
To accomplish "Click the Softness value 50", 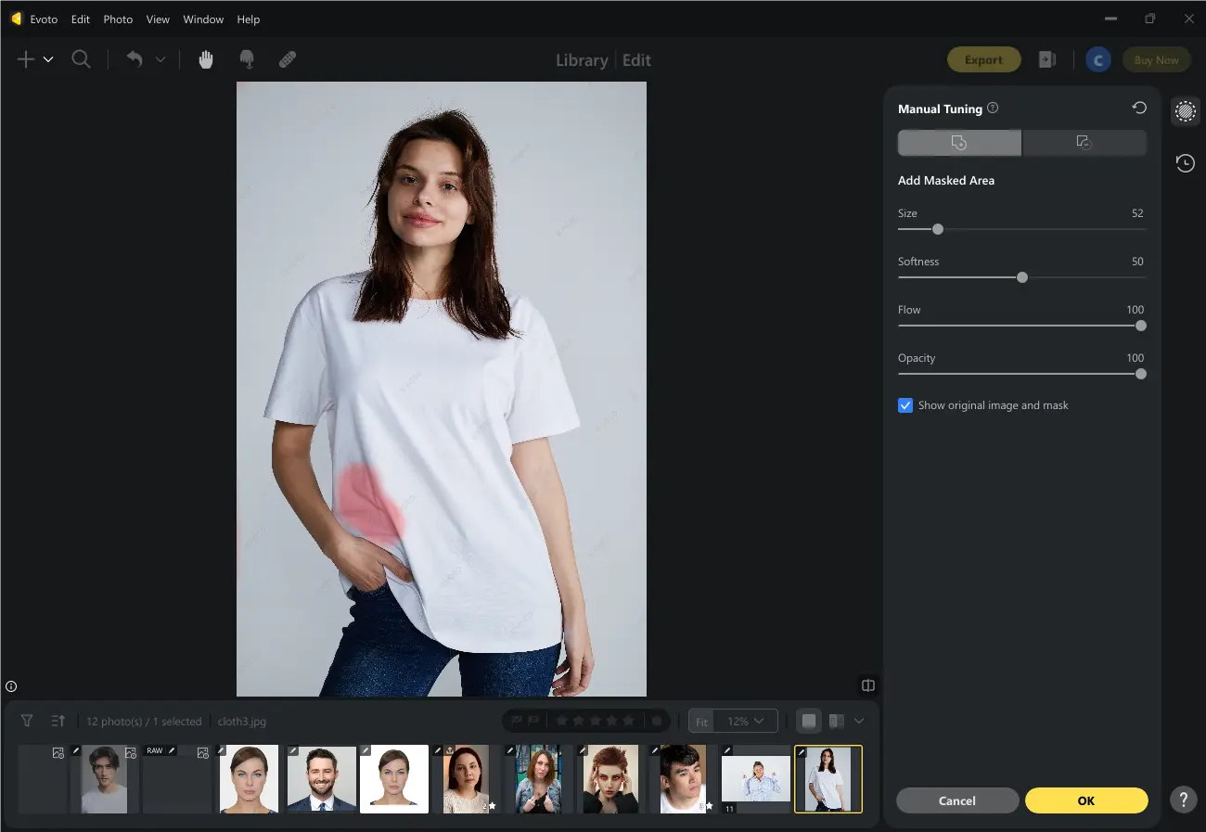I will pos(1137,262).
